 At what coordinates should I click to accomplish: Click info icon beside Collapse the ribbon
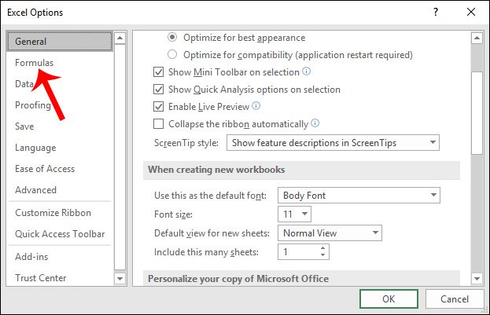[x=315, y=123]
